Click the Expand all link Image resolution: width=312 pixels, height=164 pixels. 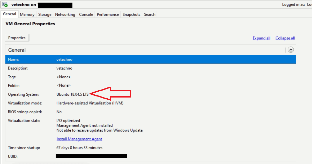tap(261, 38)
